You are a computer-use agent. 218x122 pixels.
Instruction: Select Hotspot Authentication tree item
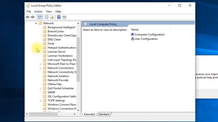[x=62, y=47]
